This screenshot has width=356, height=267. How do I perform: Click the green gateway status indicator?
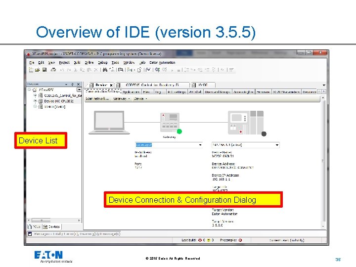(x=179, y=132)
